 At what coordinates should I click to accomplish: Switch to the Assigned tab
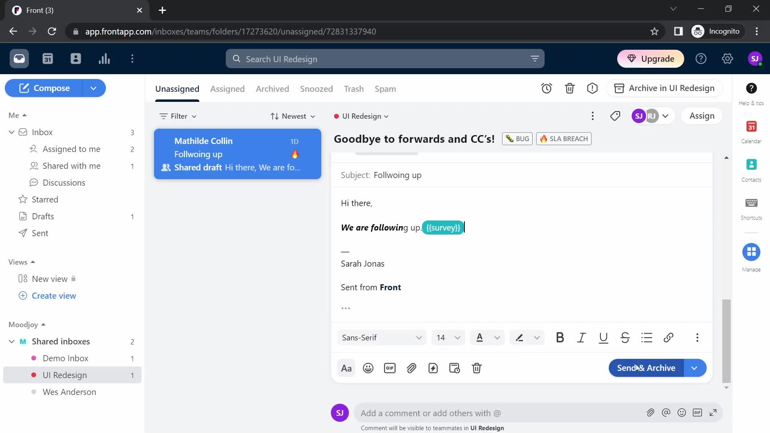point(228,88)
